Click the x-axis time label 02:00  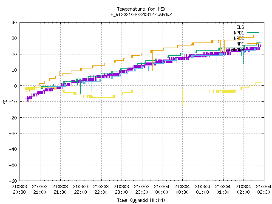click(x=243, y=192)
